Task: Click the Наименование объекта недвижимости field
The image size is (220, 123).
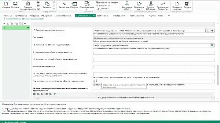Action: tap(154, 53)
